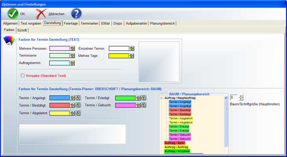
Task: Switch to the Schrift sub-tab
Action: tap(22, 30)
